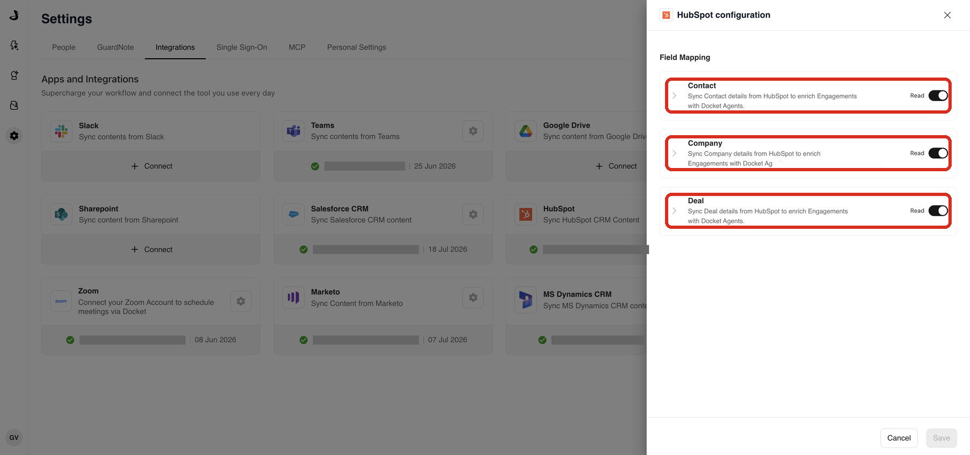
Task: Cancel the HubSpot configuration
Action: [899, 438]
